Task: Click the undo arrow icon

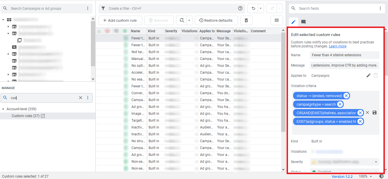Action: click(x=253, y=9)
